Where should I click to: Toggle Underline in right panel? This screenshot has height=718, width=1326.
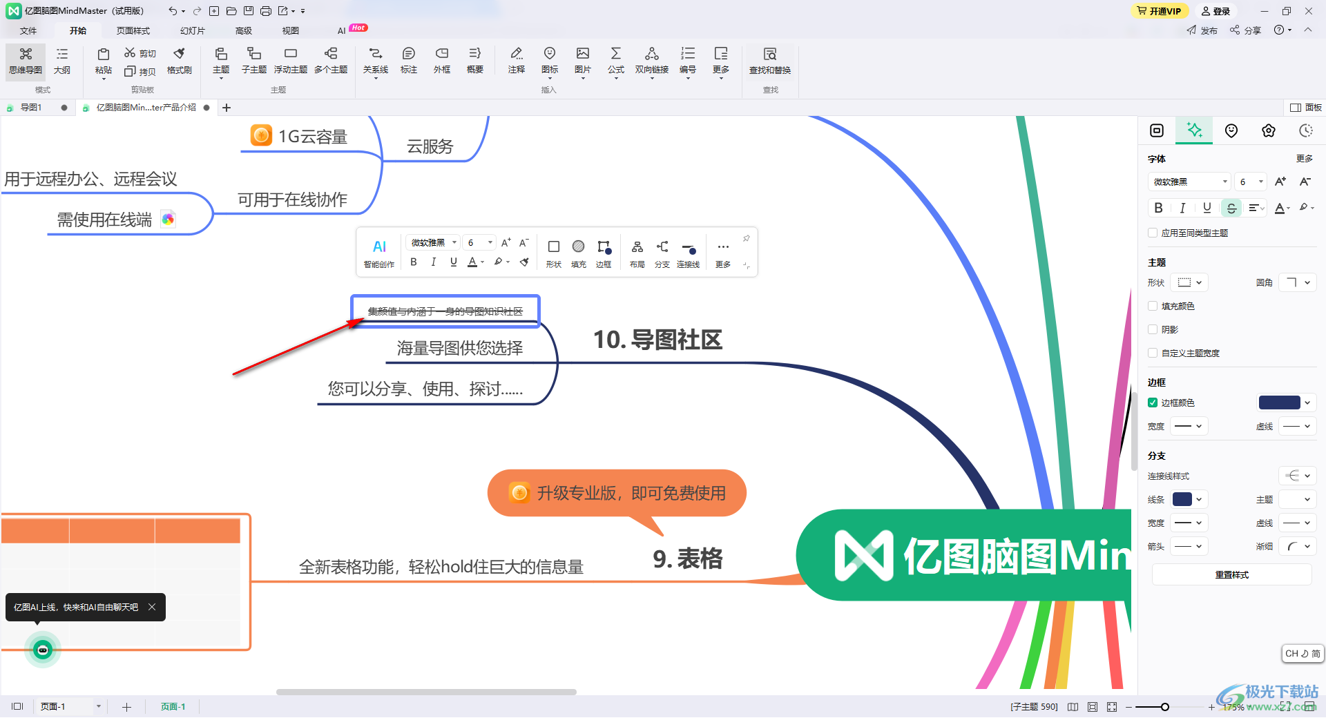coord(1207,208)
